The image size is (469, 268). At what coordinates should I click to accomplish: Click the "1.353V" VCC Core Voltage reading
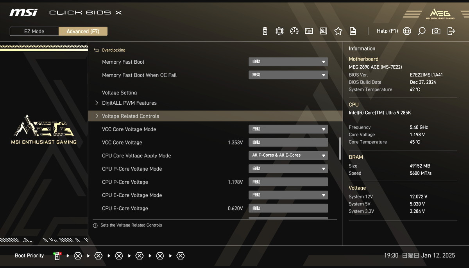click(235, 143)
